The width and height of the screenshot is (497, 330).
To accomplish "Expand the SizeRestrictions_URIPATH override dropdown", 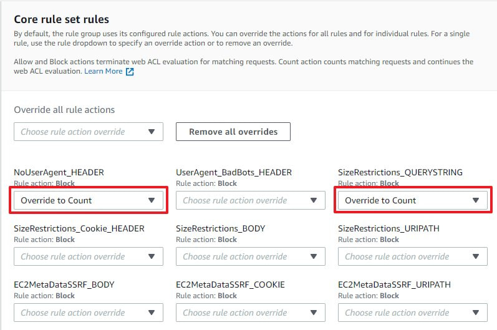I will point(412,256).
